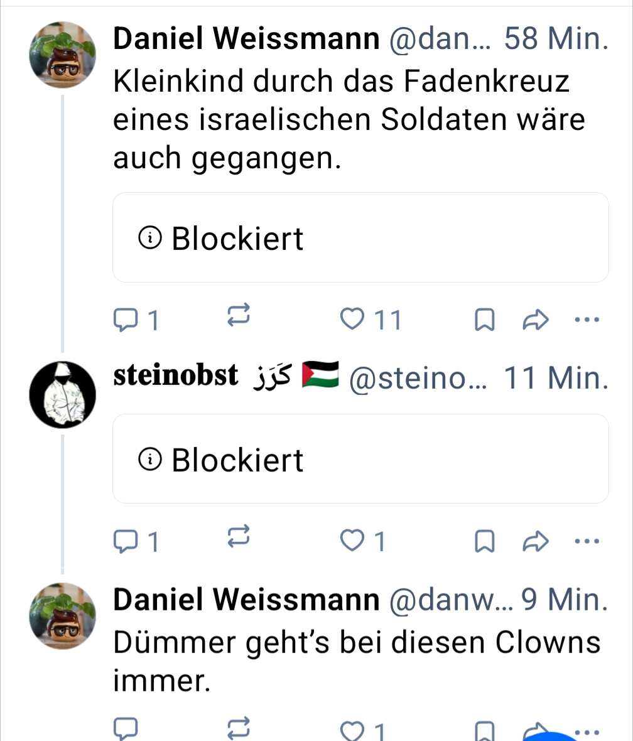The width and height of the screenshot is (633, 741).
Task: Show steinobst's blocked post content
Action: [360, 459]
